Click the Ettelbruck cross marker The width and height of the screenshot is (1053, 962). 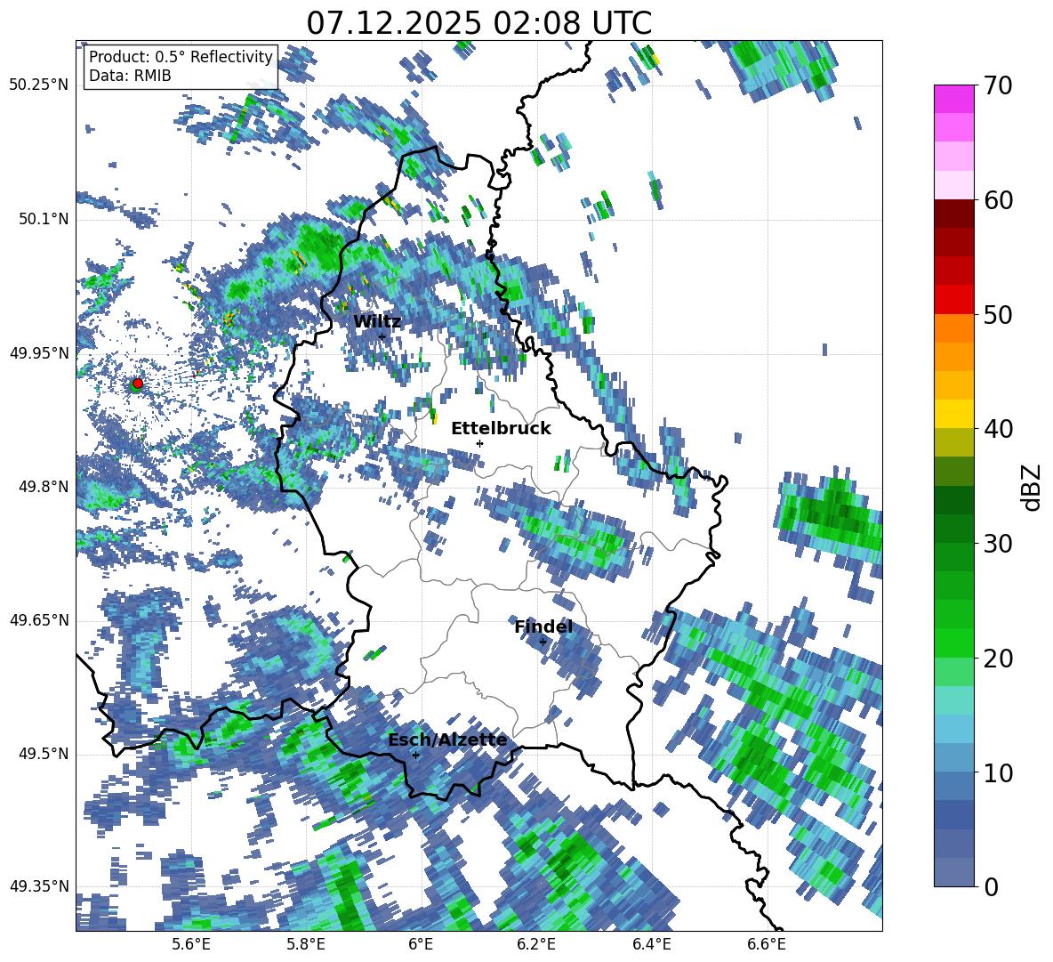click(479, 443)
